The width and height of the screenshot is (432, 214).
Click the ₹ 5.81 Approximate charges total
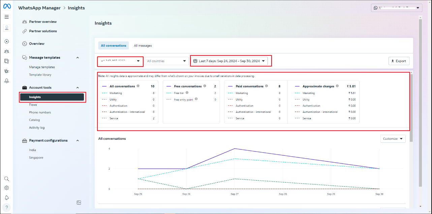(x=351, y=86)
